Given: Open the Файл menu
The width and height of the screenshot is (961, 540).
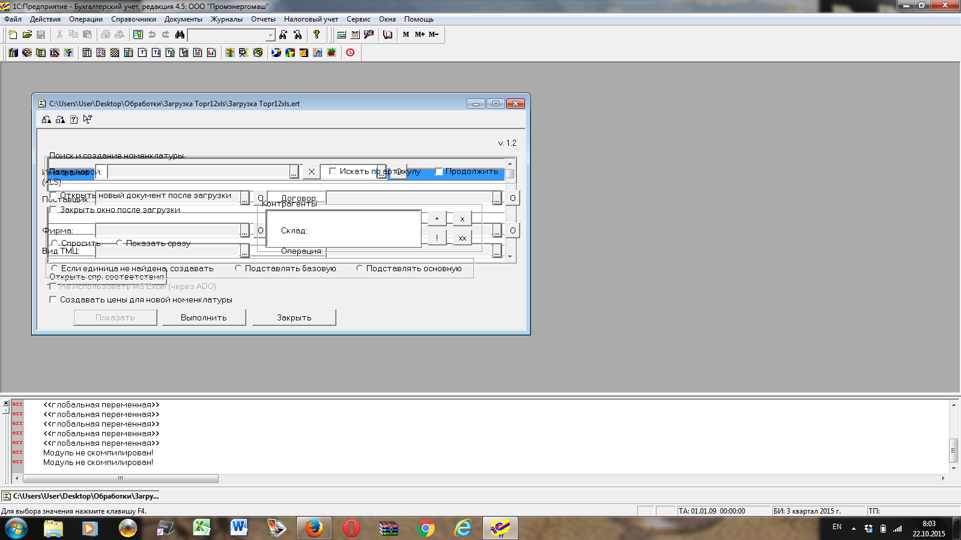Looking at the screenshot, I should pos(13,19).
